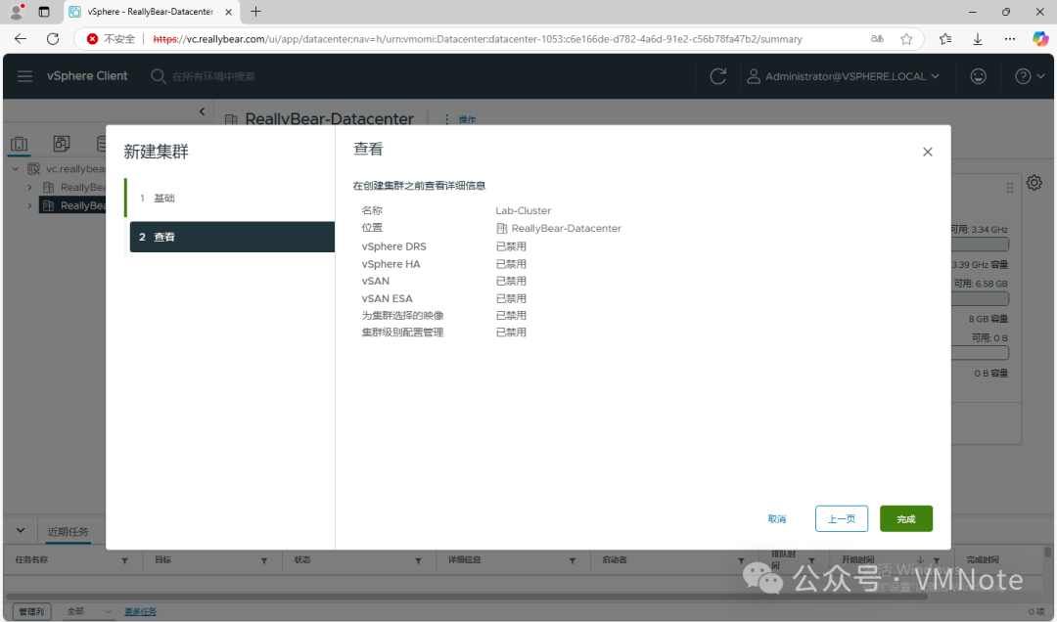Click the 上一页 (Previous) button
Screen dimensions: 1057x622
pos(842,518)
